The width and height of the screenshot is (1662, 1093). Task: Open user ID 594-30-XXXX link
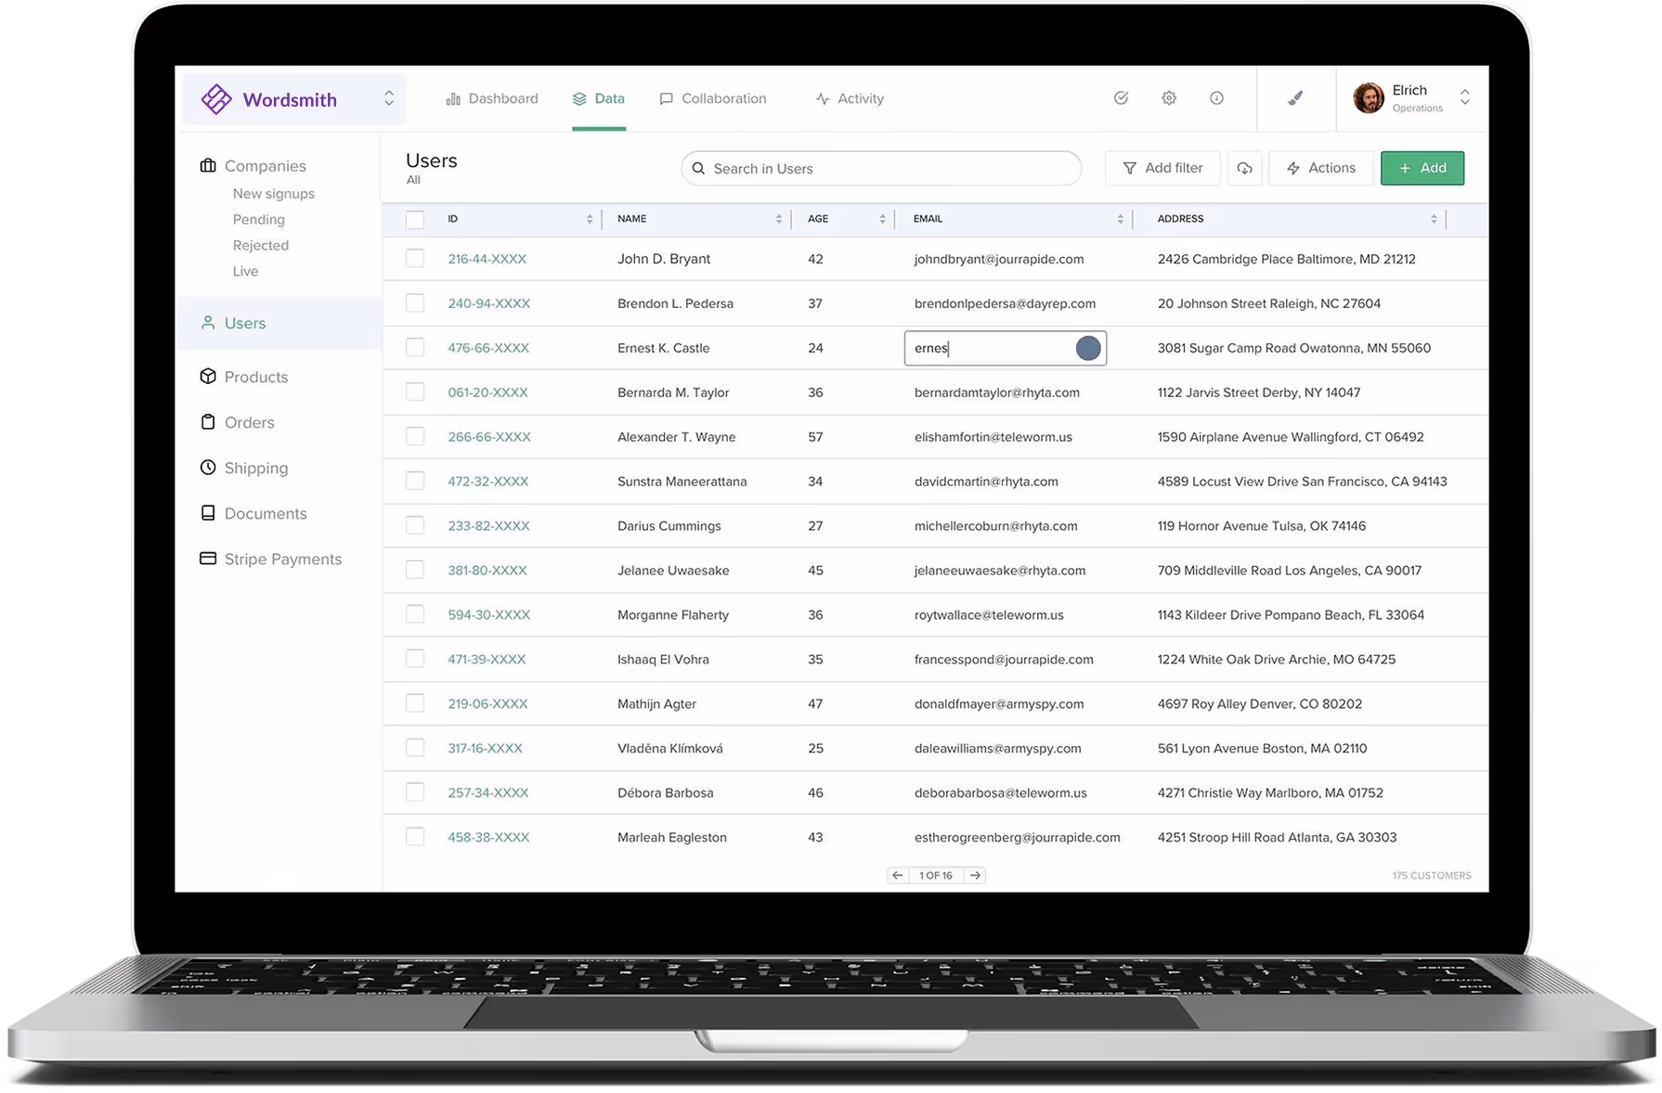[x=489, y=614]
